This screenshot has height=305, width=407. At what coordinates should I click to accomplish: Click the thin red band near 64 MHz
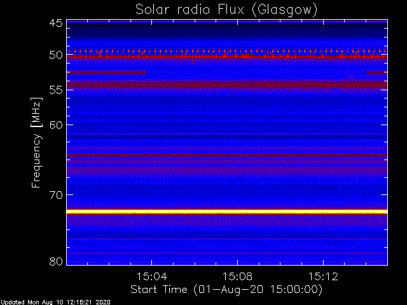pos(227,156)
